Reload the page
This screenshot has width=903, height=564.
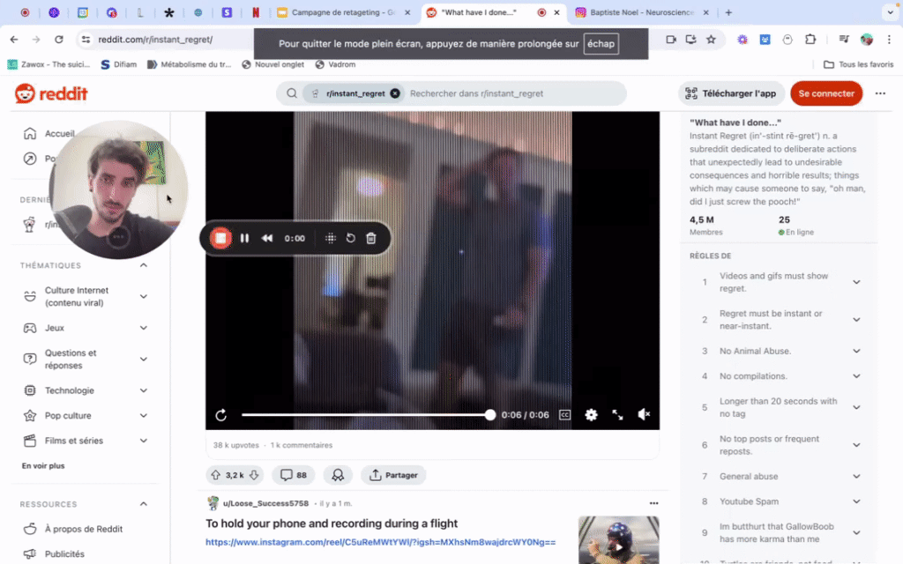pos(59,39)
